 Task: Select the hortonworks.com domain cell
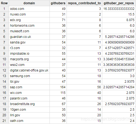(x=29, y=26)
